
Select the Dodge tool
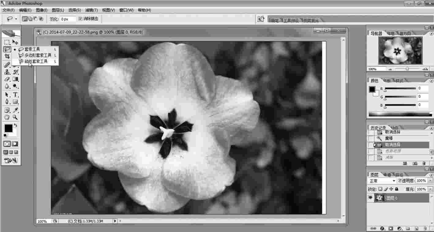click(x=15, y=86)
